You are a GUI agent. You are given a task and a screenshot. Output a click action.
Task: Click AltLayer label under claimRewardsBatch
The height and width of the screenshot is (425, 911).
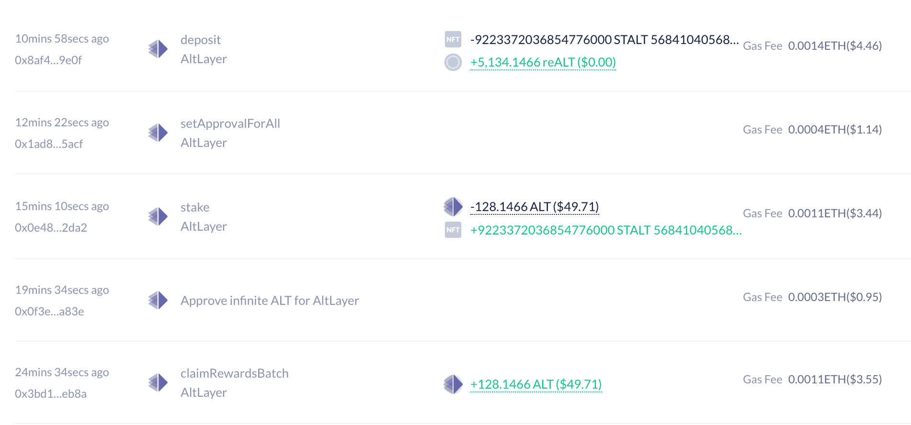204,392
